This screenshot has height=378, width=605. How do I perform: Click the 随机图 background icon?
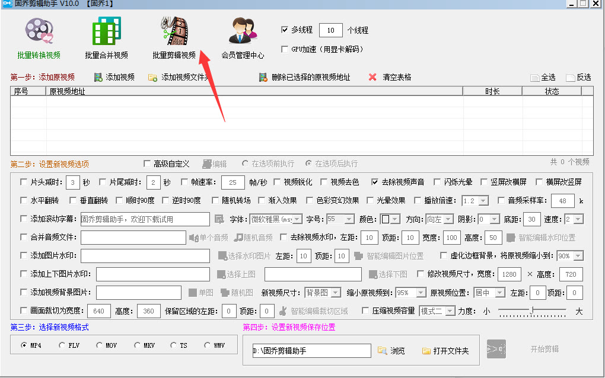pos(225,293)
